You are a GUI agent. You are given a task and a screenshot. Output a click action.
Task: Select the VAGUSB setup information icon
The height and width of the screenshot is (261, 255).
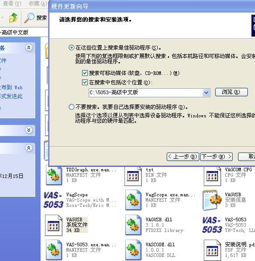212,200
